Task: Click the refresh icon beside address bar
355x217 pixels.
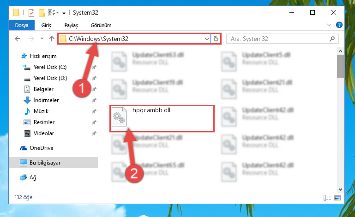Action: pyautogui.click(x=216, y=39)
